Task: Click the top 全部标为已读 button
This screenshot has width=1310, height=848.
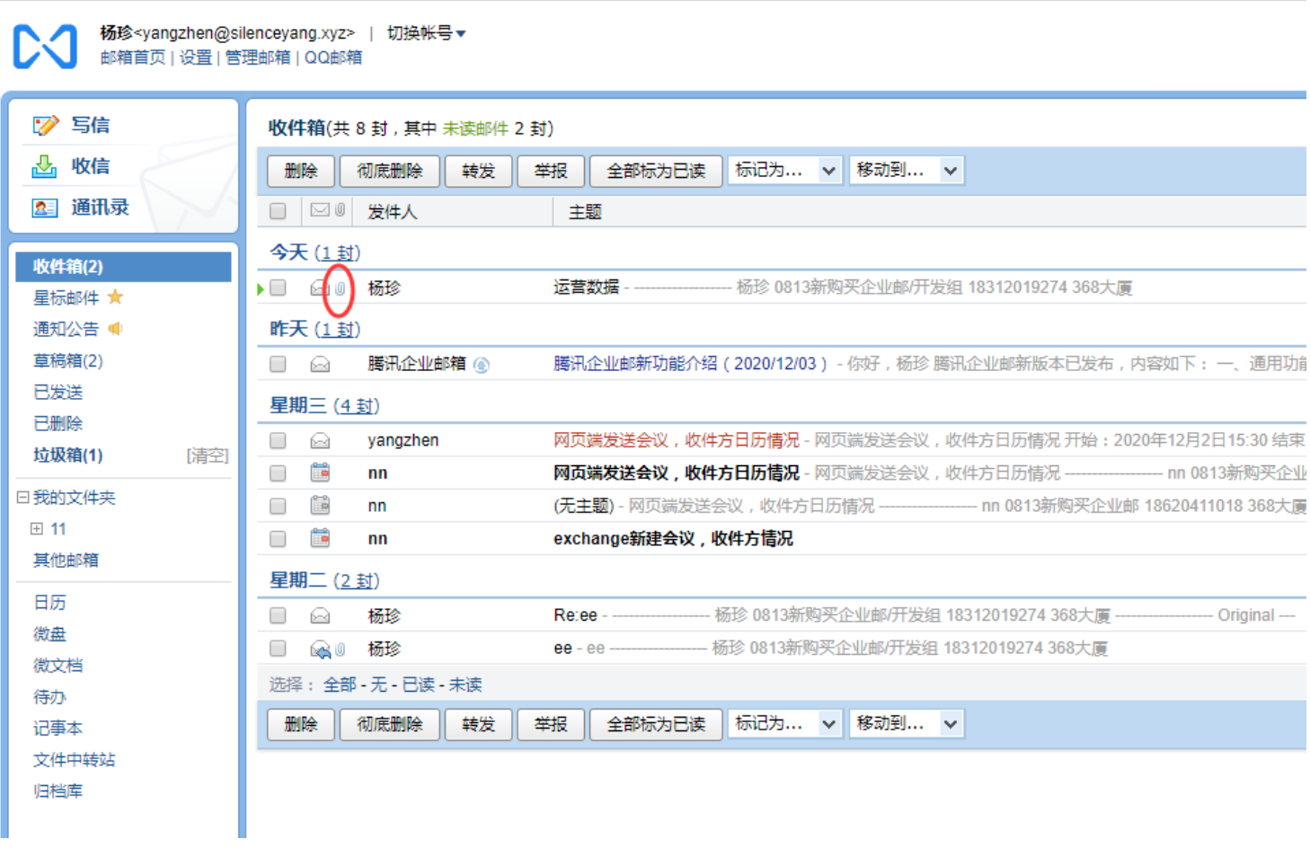Action: 656,171
